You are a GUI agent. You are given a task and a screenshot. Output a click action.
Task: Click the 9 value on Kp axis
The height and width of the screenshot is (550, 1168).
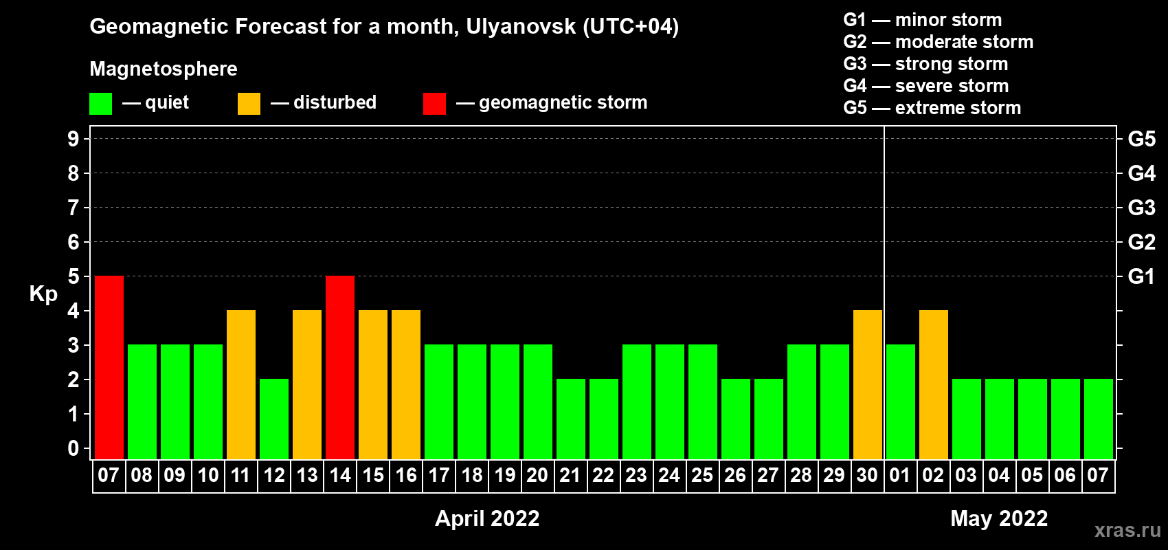(74, 139)
